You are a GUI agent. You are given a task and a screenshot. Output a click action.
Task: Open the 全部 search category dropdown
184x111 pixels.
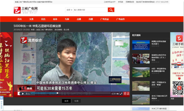69,10
